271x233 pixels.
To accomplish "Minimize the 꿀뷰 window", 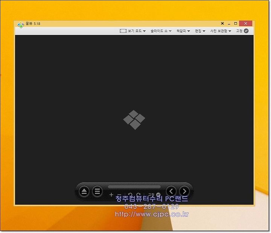I will pyautogui.click(x=229, y=23).
